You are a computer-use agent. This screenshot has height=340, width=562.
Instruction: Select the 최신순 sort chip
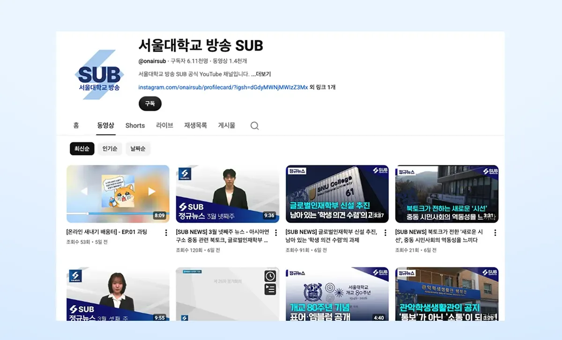82,149
